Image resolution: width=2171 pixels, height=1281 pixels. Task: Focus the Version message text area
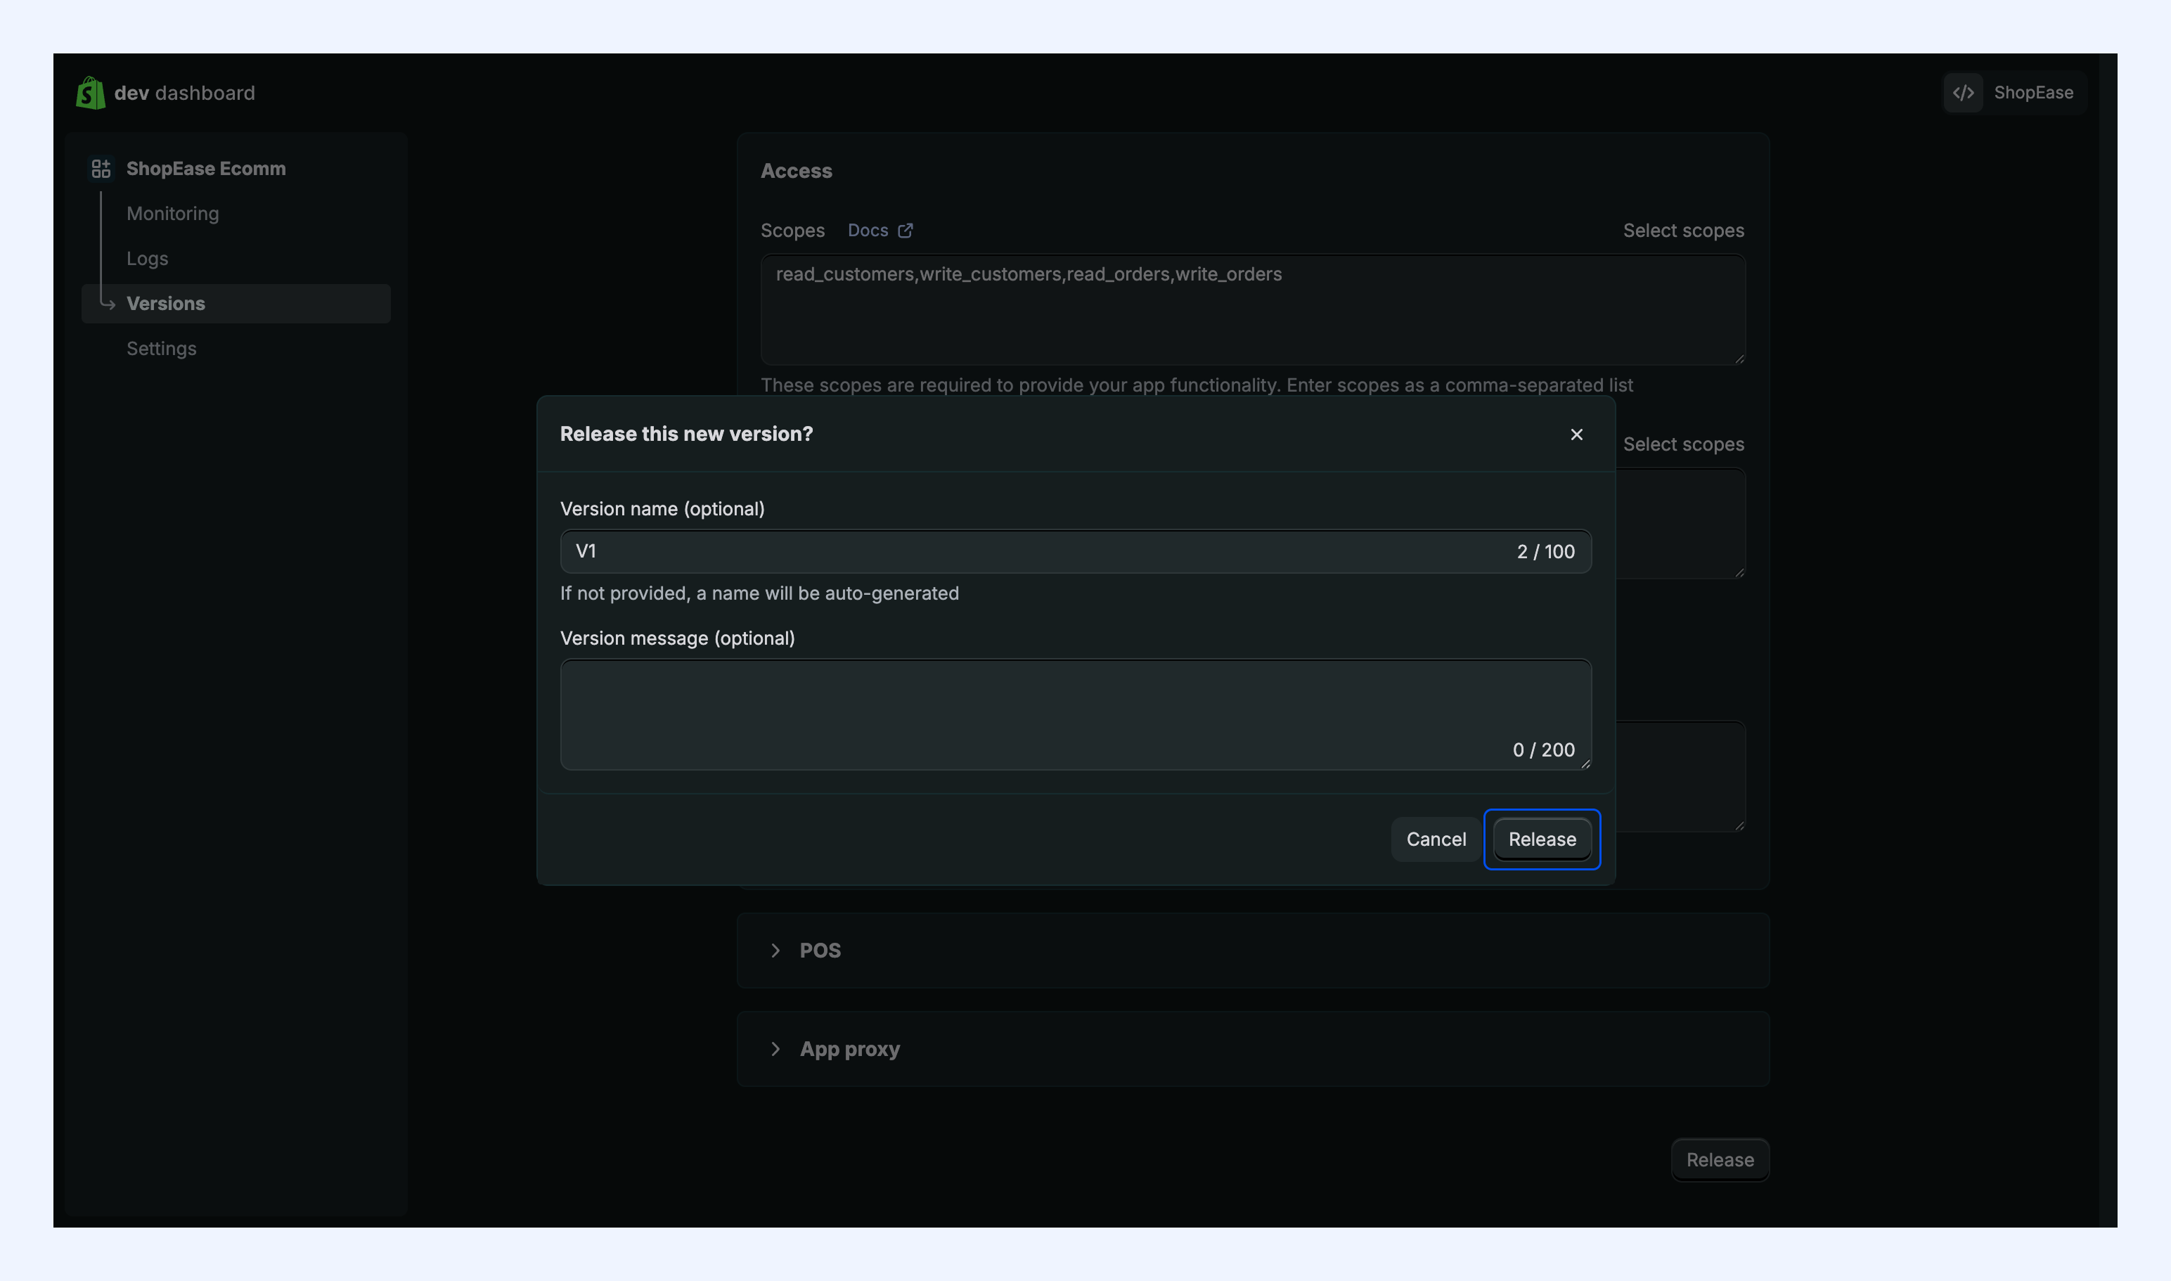click(x=1076, y=715)
